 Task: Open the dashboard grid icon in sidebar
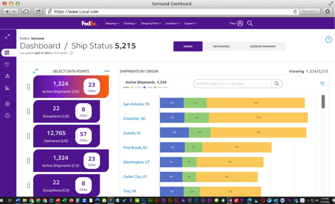7,53
